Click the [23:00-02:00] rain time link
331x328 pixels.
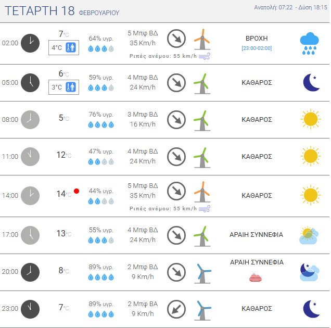coord(257,48)
